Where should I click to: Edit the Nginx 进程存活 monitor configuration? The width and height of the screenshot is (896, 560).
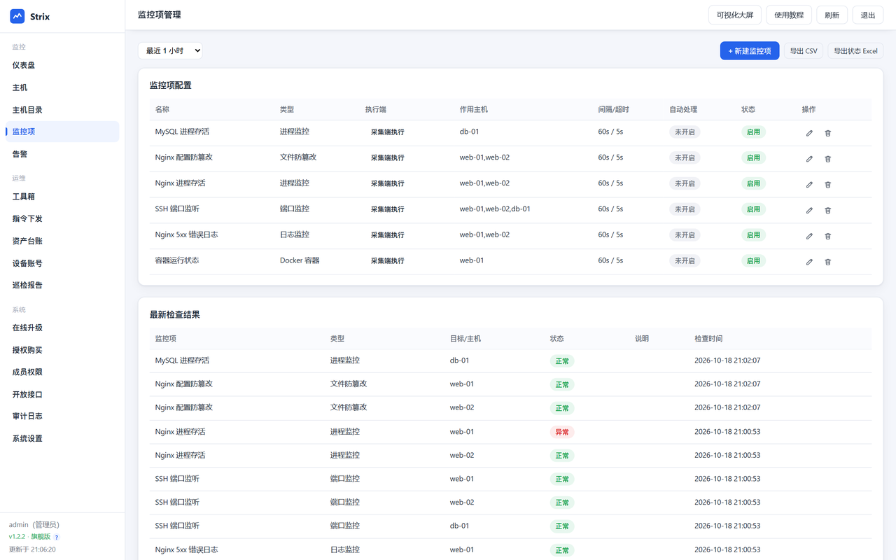[809, 185]
